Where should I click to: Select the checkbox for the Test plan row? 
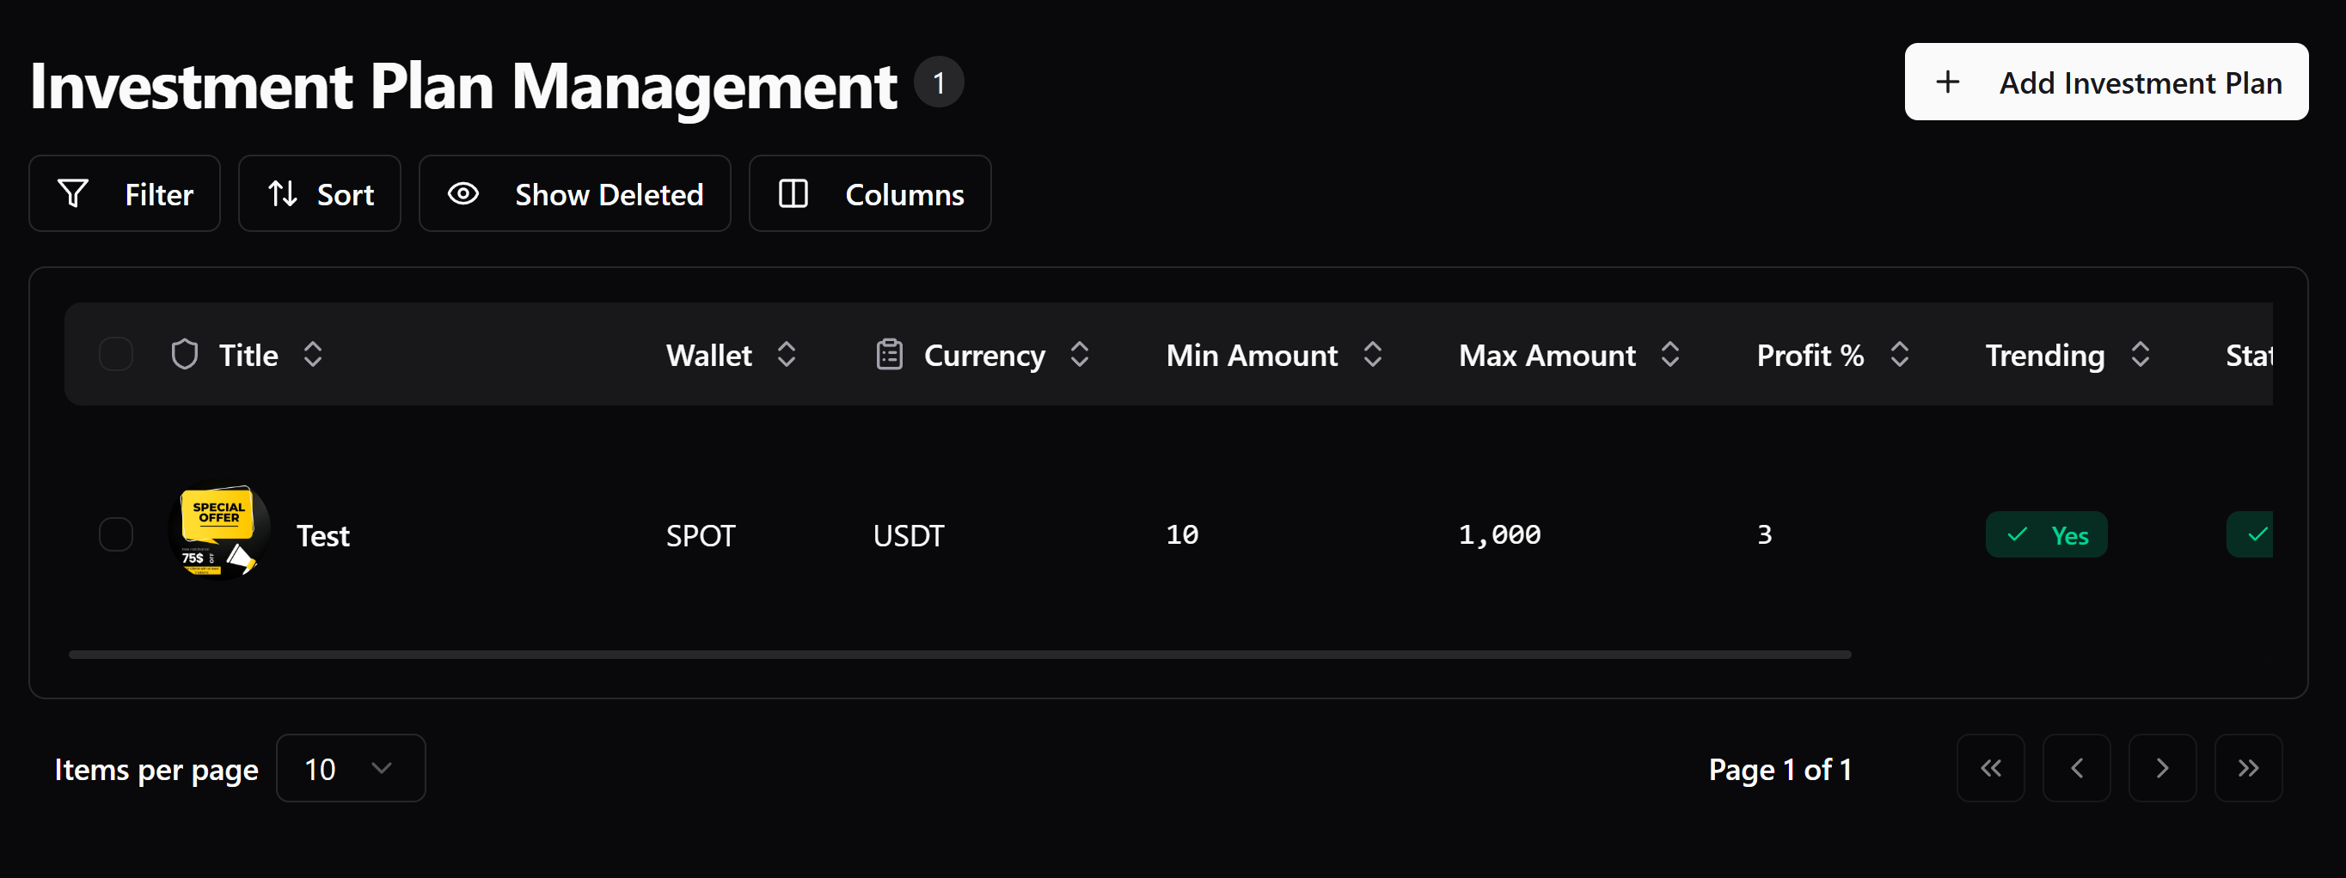pyautogui.click(x=116, y=535)
